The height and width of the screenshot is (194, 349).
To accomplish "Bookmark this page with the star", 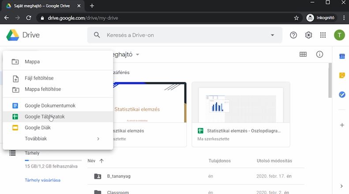I will (296, 18).
